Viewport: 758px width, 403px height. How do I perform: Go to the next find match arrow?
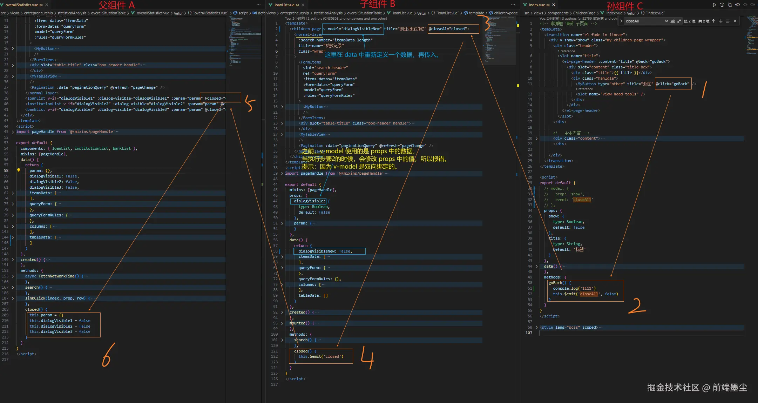(x=721, y=21)
